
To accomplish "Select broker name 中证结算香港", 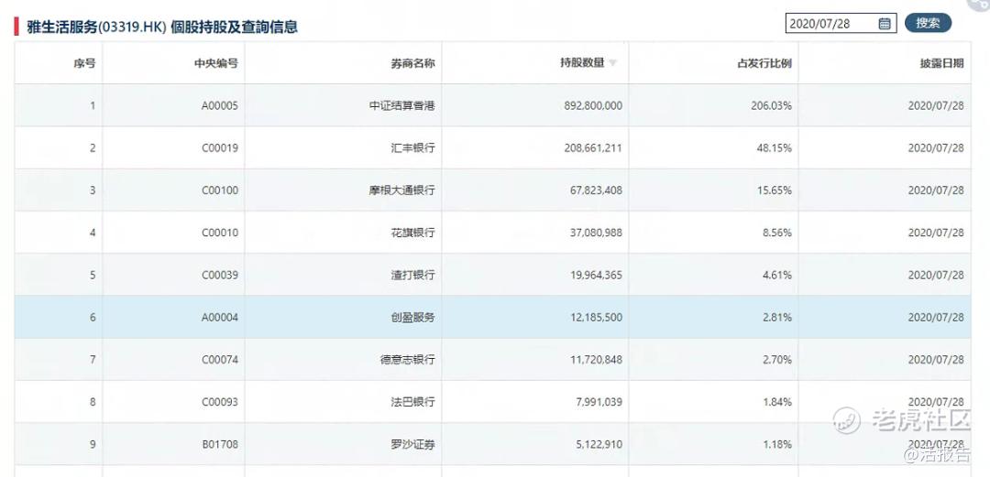I will point(402,105).
